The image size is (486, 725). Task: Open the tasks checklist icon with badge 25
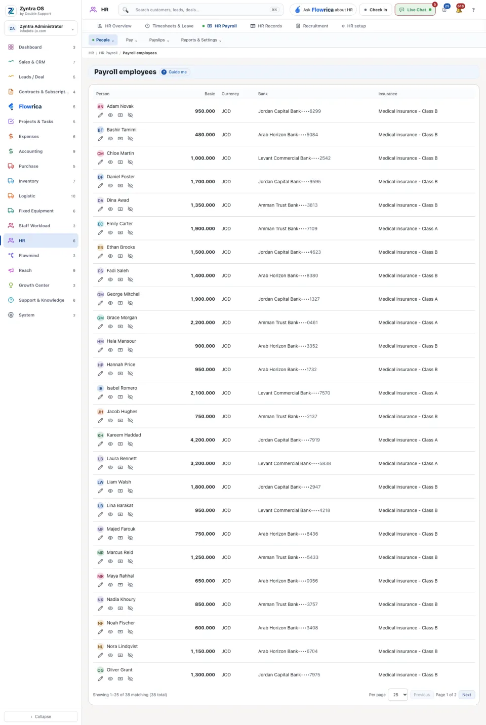point(444,10)
